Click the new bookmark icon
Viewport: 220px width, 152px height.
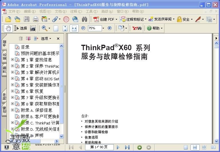tap(28, 38)
